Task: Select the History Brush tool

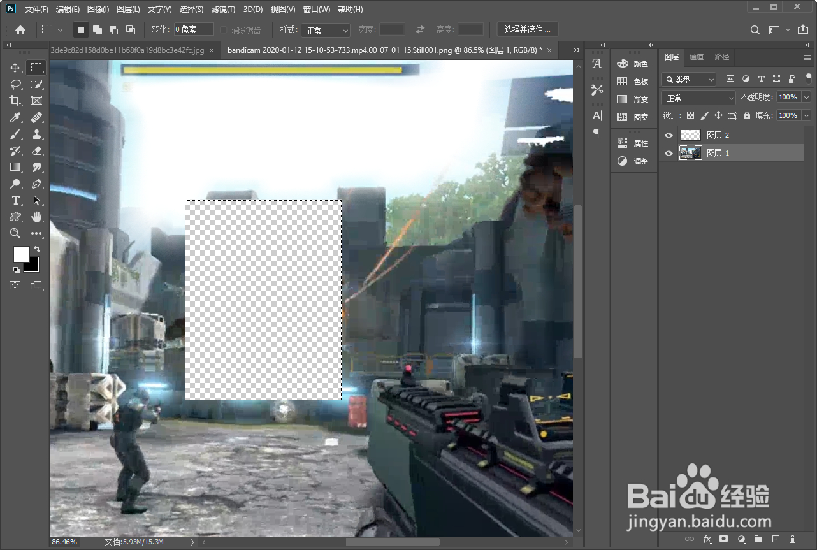Action: [15, 150]
